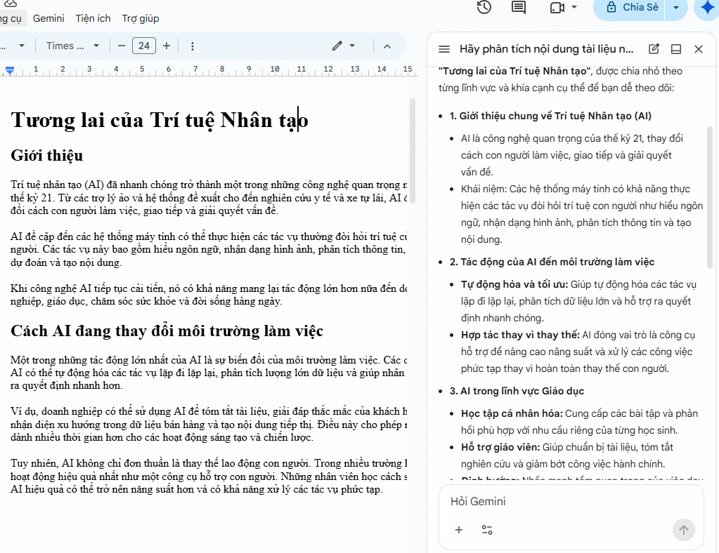The width and height of the screenshot is (719, 553).
Task: Click the cloud save status icon
Action: (10, 4)
